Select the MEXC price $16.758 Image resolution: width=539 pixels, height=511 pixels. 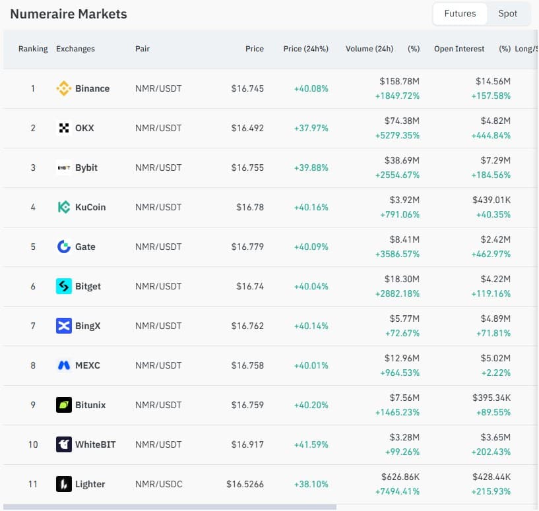247,365
